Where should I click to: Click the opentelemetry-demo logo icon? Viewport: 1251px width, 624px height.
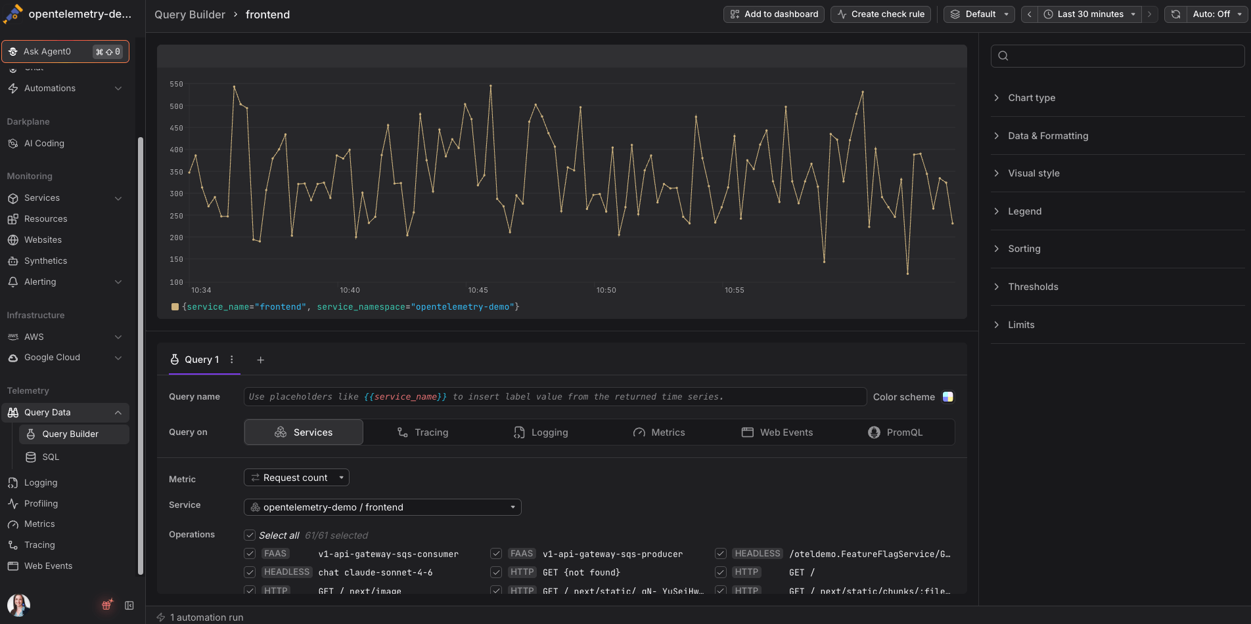(13, 14)
